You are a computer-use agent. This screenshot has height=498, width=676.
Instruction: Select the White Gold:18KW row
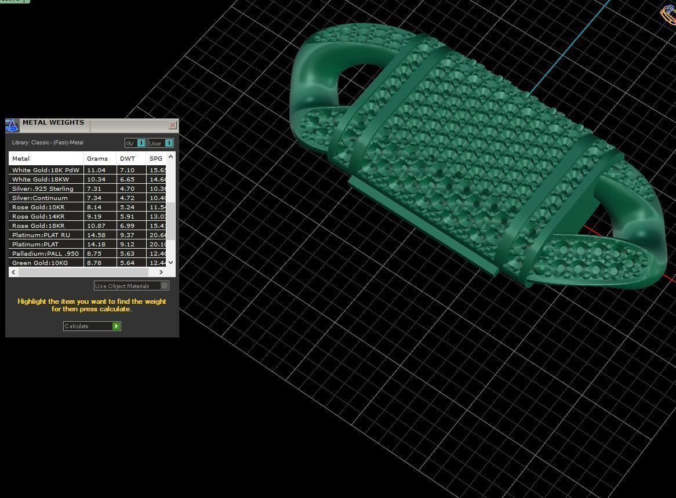(x=88, y=179)
